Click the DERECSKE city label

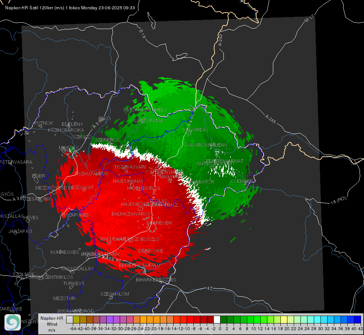(x=151, y=251)
